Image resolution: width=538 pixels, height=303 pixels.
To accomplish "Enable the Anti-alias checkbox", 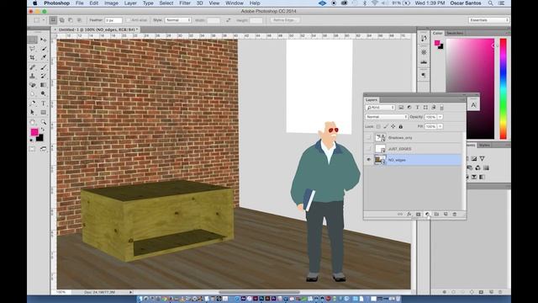I will point(129,20).
